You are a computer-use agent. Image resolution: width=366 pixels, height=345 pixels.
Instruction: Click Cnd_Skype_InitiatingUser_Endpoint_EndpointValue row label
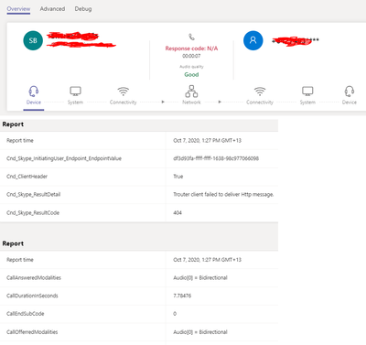pos(64,158)
